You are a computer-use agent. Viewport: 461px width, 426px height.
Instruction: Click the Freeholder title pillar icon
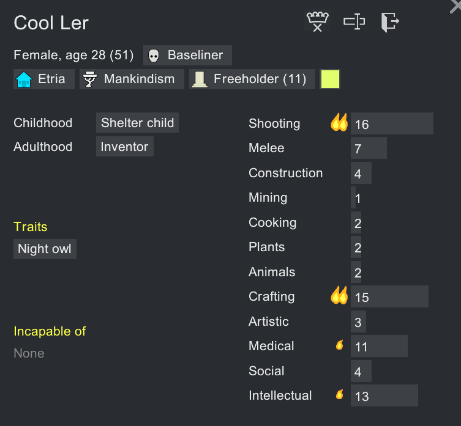tap(200, 79)
